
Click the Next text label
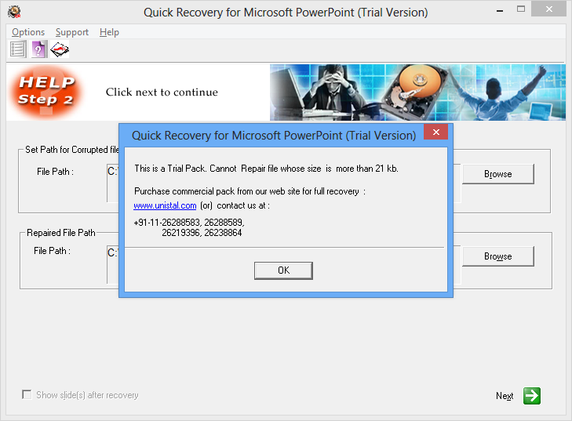(505, 396)
